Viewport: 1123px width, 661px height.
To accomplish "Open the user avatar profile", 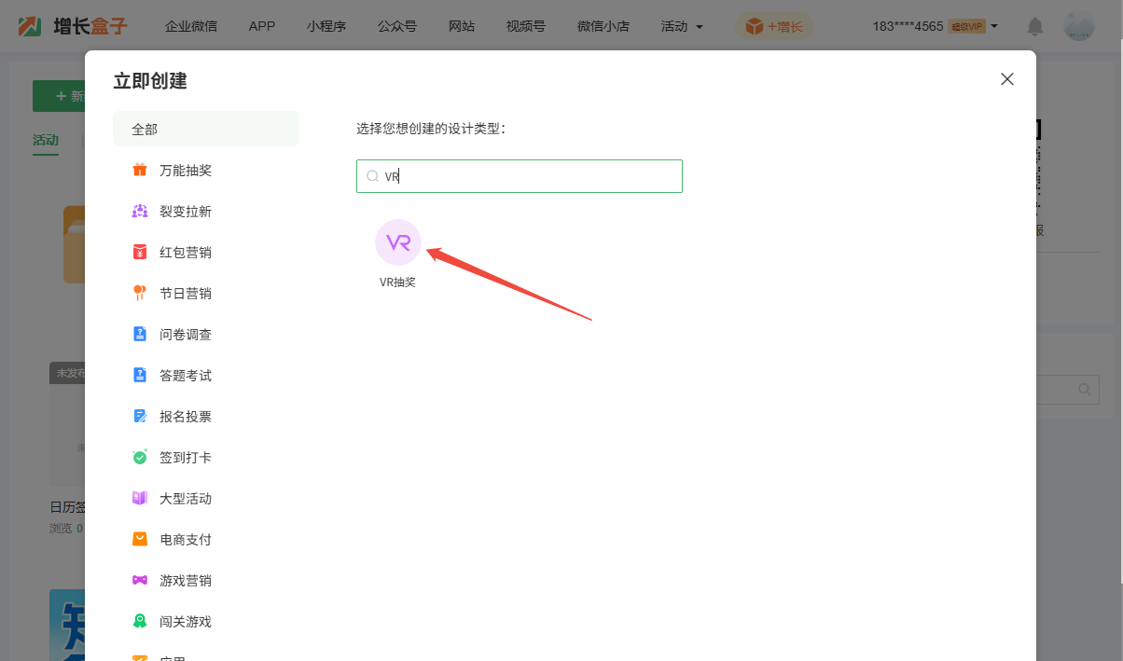I will coord(1079,26).
